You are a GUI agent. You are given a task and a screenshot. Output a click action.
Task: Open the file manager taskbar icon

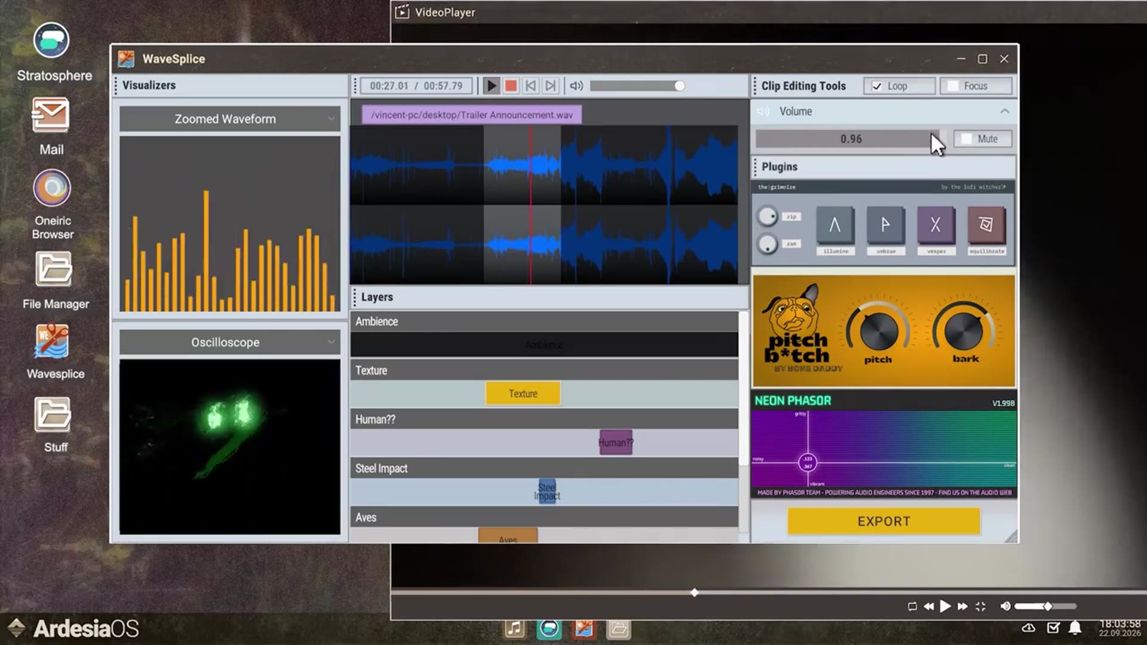tap(619, 629)
